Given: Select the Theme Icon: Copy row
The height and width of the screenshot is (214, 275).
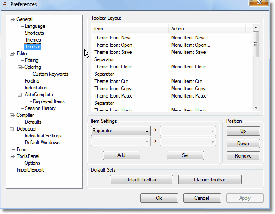Looking at the screenshot, I should (x=113, y=89).
